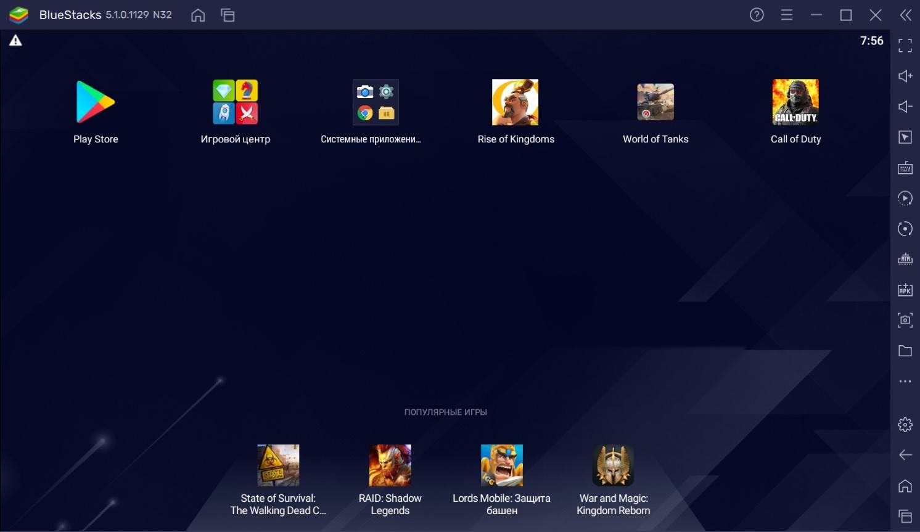The image size is (920, 532).
Task: Open the Play Store app
Action: (96, 102)
